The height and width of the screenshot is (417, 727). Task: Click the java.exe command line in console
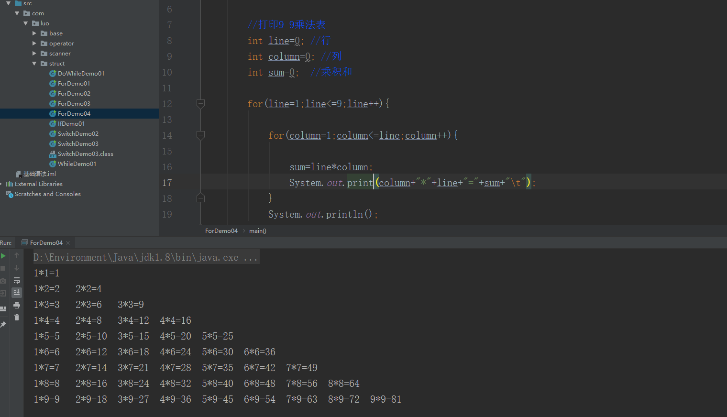click(x=146, y=258)
